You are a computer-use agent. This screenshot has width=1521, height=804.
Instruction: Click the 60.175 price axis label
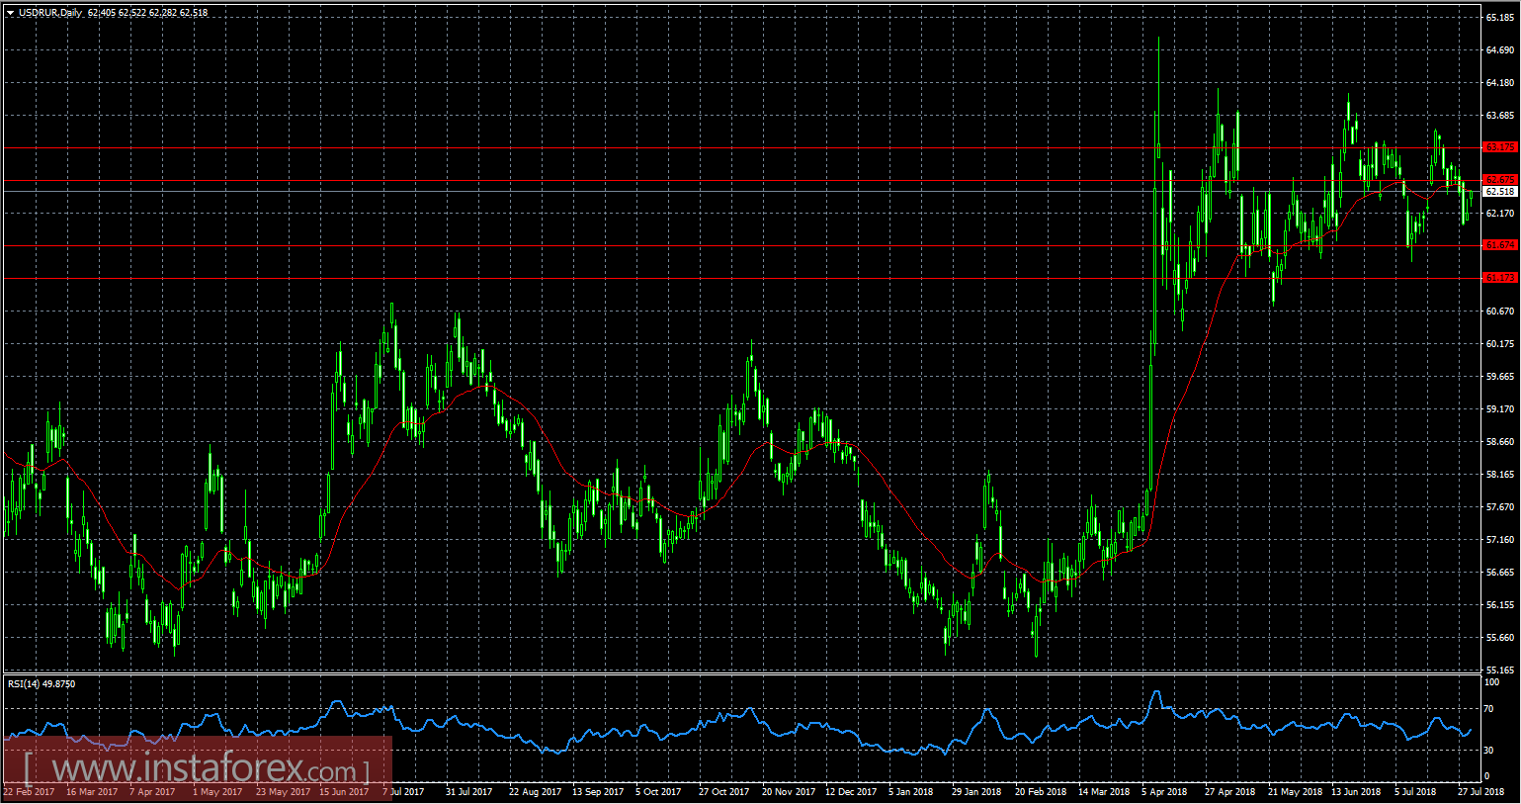(x=1499, y=344)
